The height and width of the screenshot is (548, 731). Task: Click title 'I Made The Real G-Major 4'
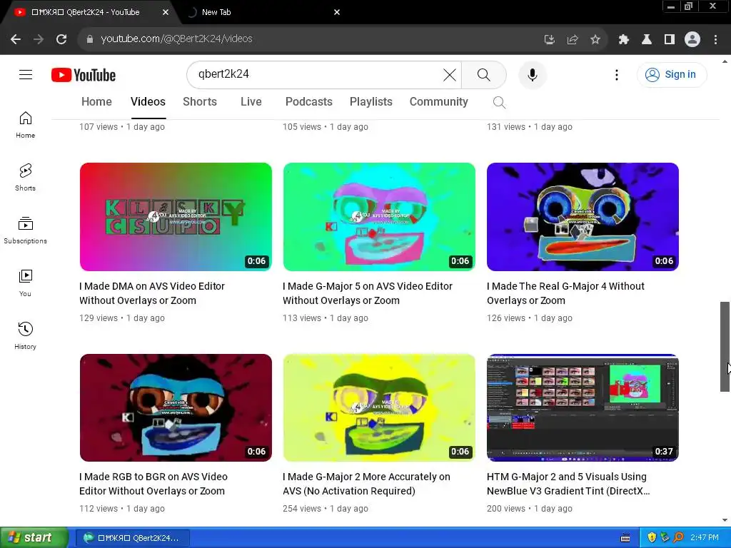tap(565, 293)
